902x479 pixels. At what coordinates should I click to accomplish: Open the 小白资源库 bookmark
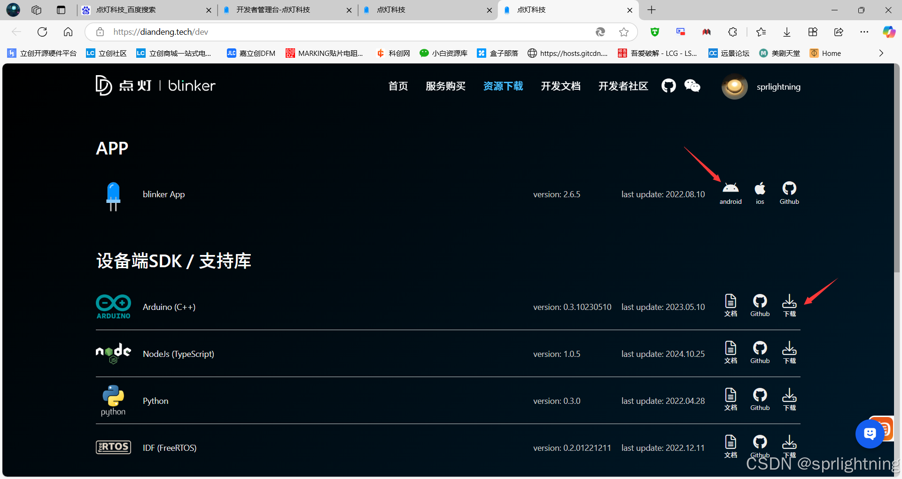(x=443, y=53)
